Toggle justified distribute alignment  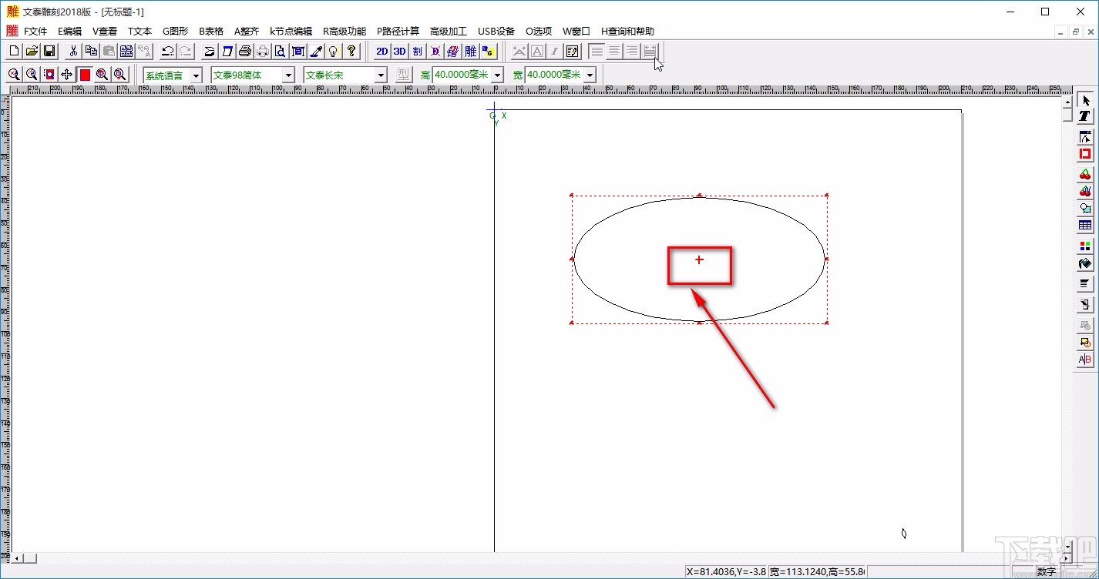pos(650,52)
